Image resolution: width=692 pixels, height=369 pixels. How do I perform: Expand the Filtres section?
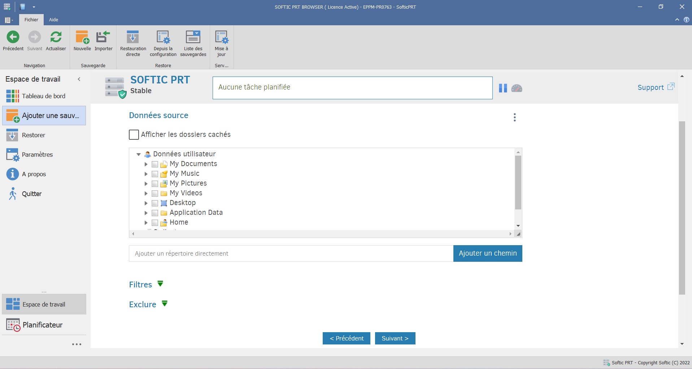[x=160, y=284]
